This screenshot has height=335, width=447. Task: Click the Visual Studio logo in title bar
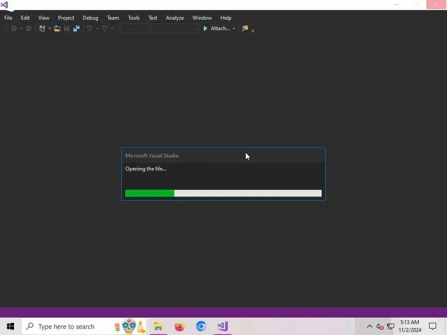(x=4, y=4)
